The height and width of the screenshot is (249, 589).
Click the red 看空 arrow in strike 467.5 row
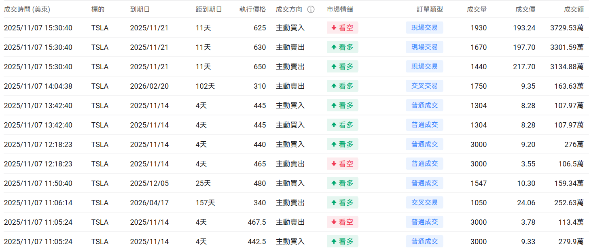pos(334,222)
